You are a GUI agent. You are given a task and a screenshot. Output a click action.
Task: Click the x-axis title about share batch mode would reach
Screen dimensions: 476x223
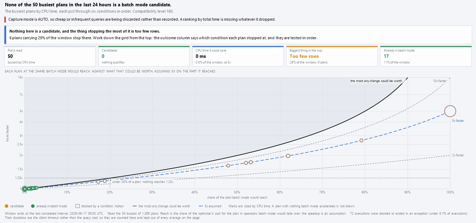point(237,198)
